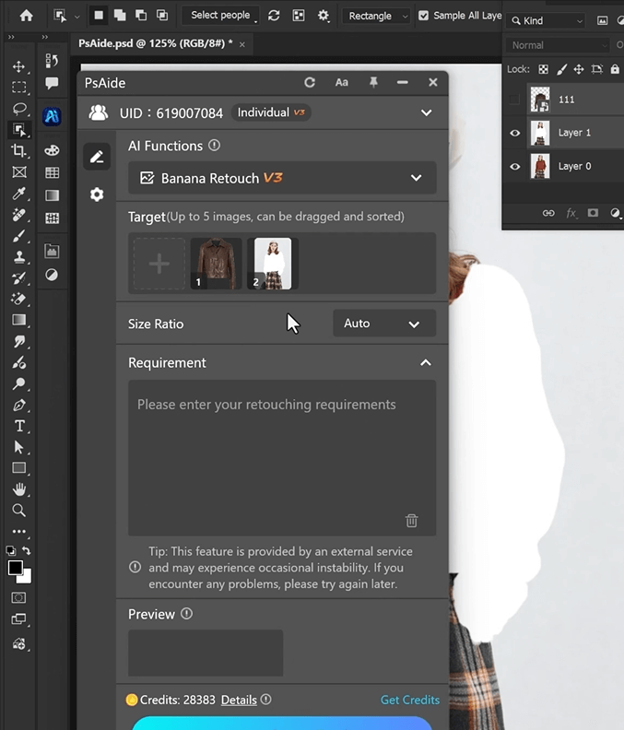Click the Select people button
This screenshot has width=624, height=730.
pos(220,16)
